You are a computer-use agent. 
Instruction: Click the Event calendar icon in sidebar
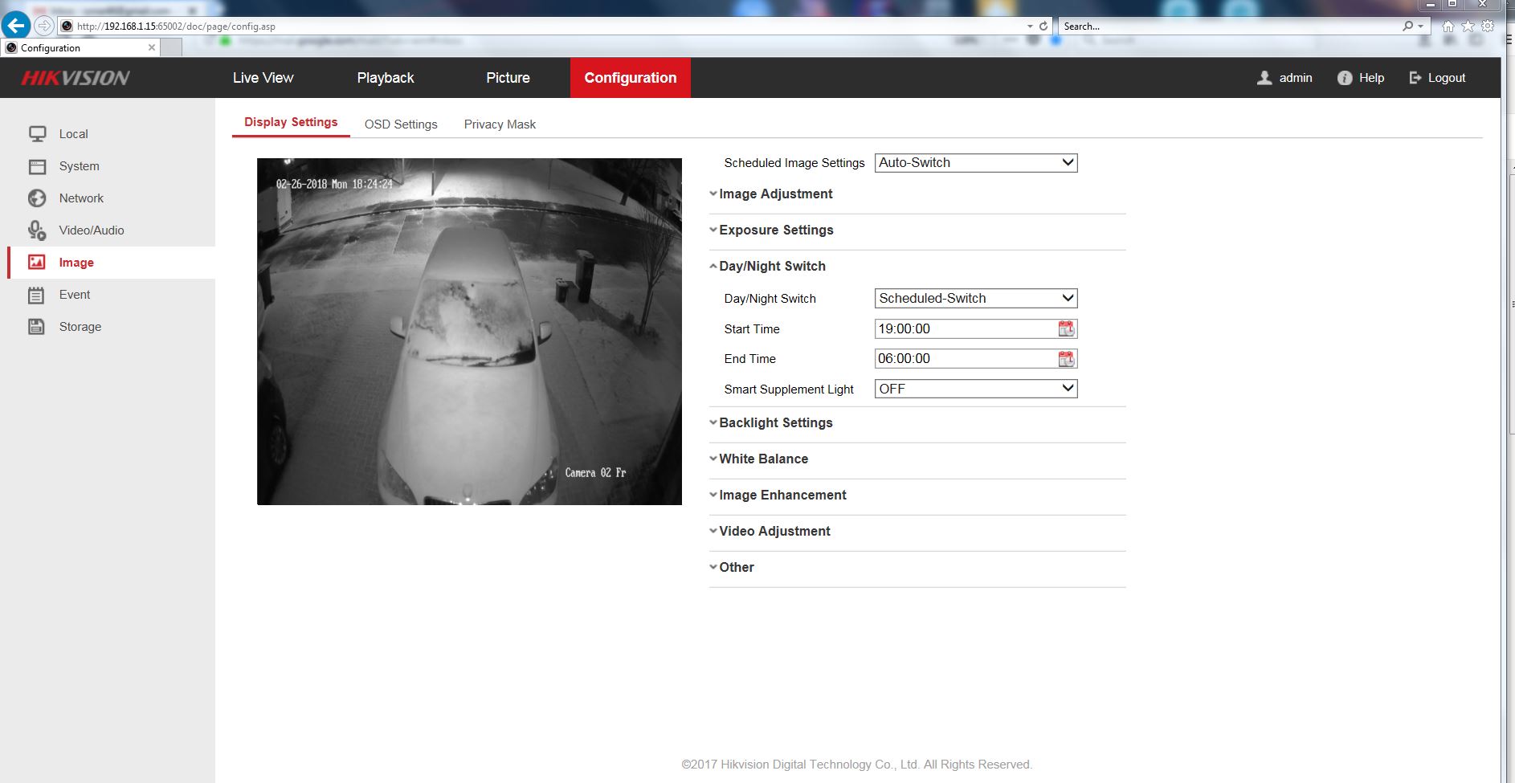pyautogui.click(x=37, y=295)
